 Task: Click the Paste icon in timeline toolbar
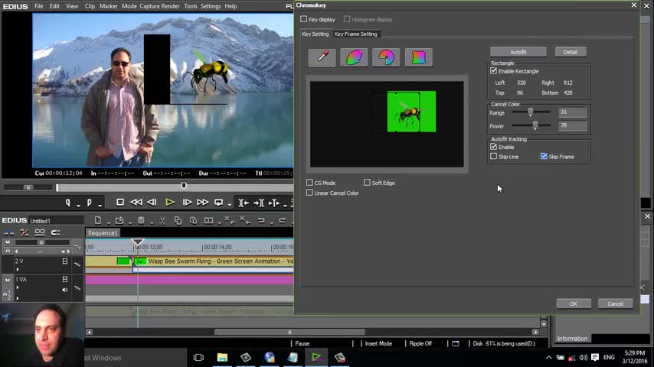(193, 220)
